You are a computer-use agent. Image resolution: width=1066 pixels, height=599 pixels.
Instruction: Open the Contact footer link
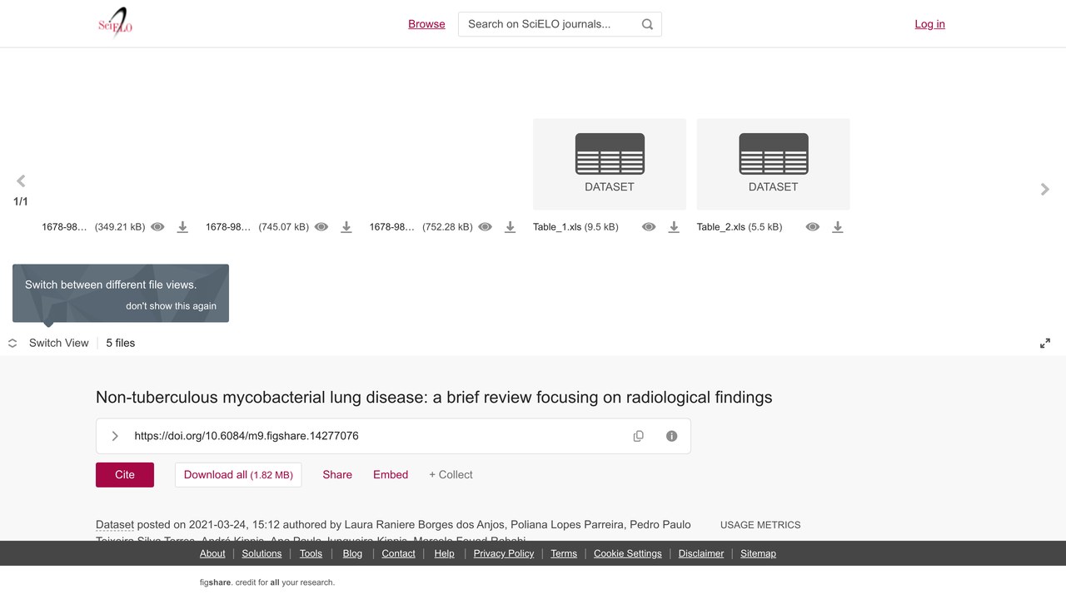point(398,554)
